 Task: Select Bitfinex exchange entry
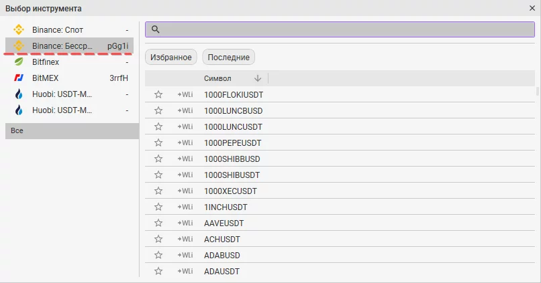69,62
